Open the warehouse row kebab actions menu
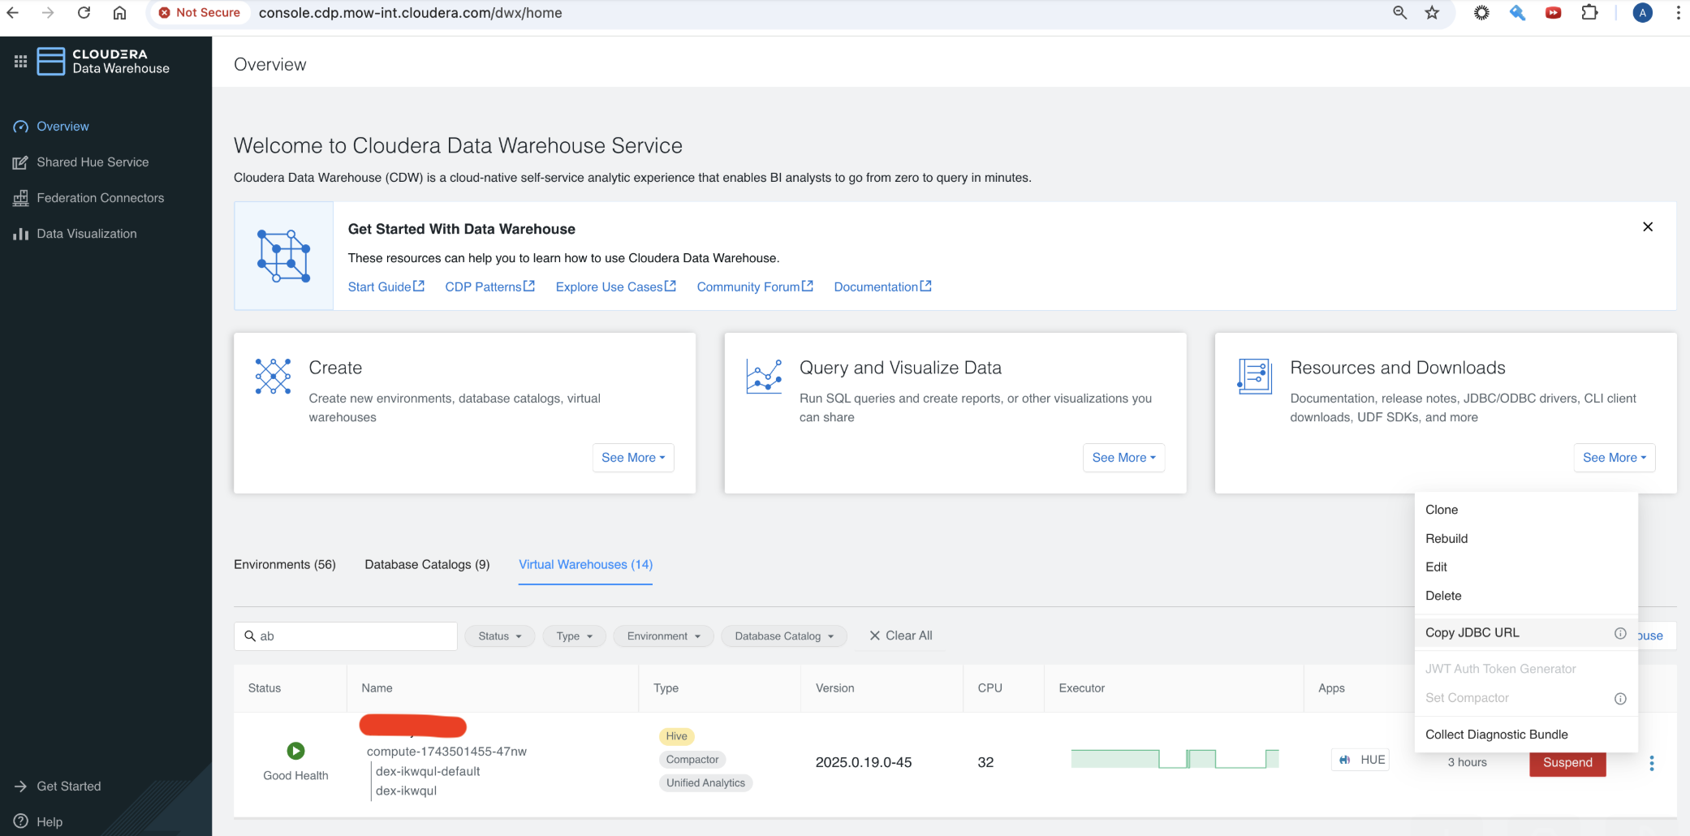 tap(1651, 763)
